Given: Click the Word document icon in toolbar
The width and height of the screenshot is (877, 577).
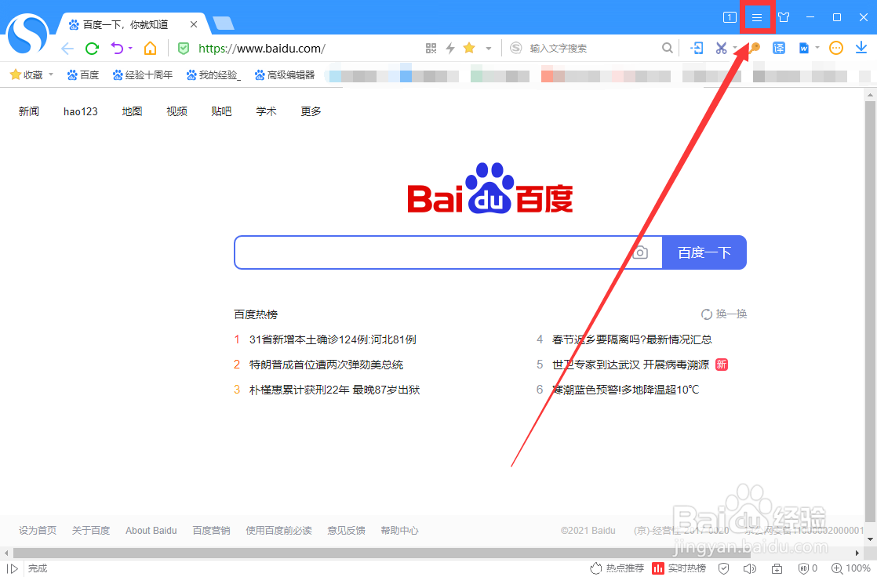Looking at the screenshot, I should tap(804, 48).
